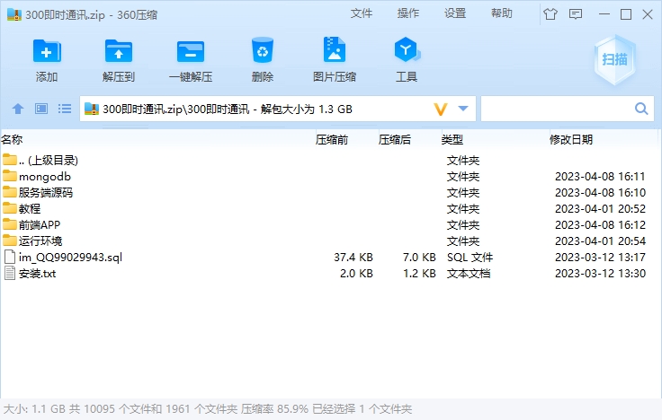Sort by 修改日期 column header

tap(571, 139)
